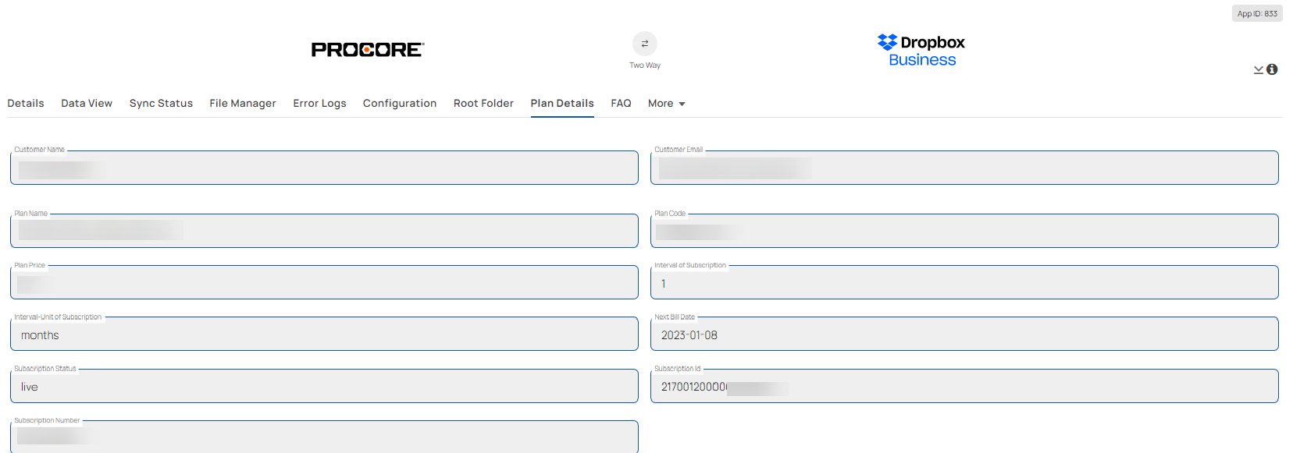
Task: Click the info icon at top right
Action: 1272,69
